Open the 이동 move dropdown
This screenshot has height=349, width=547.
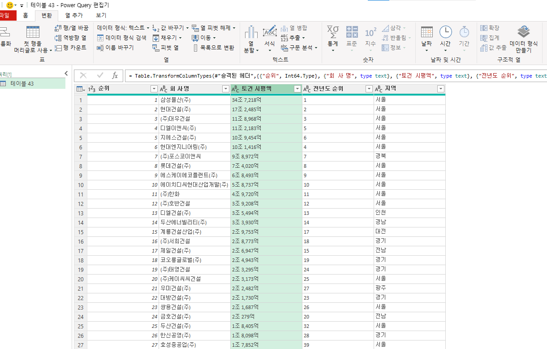(204, 38)
